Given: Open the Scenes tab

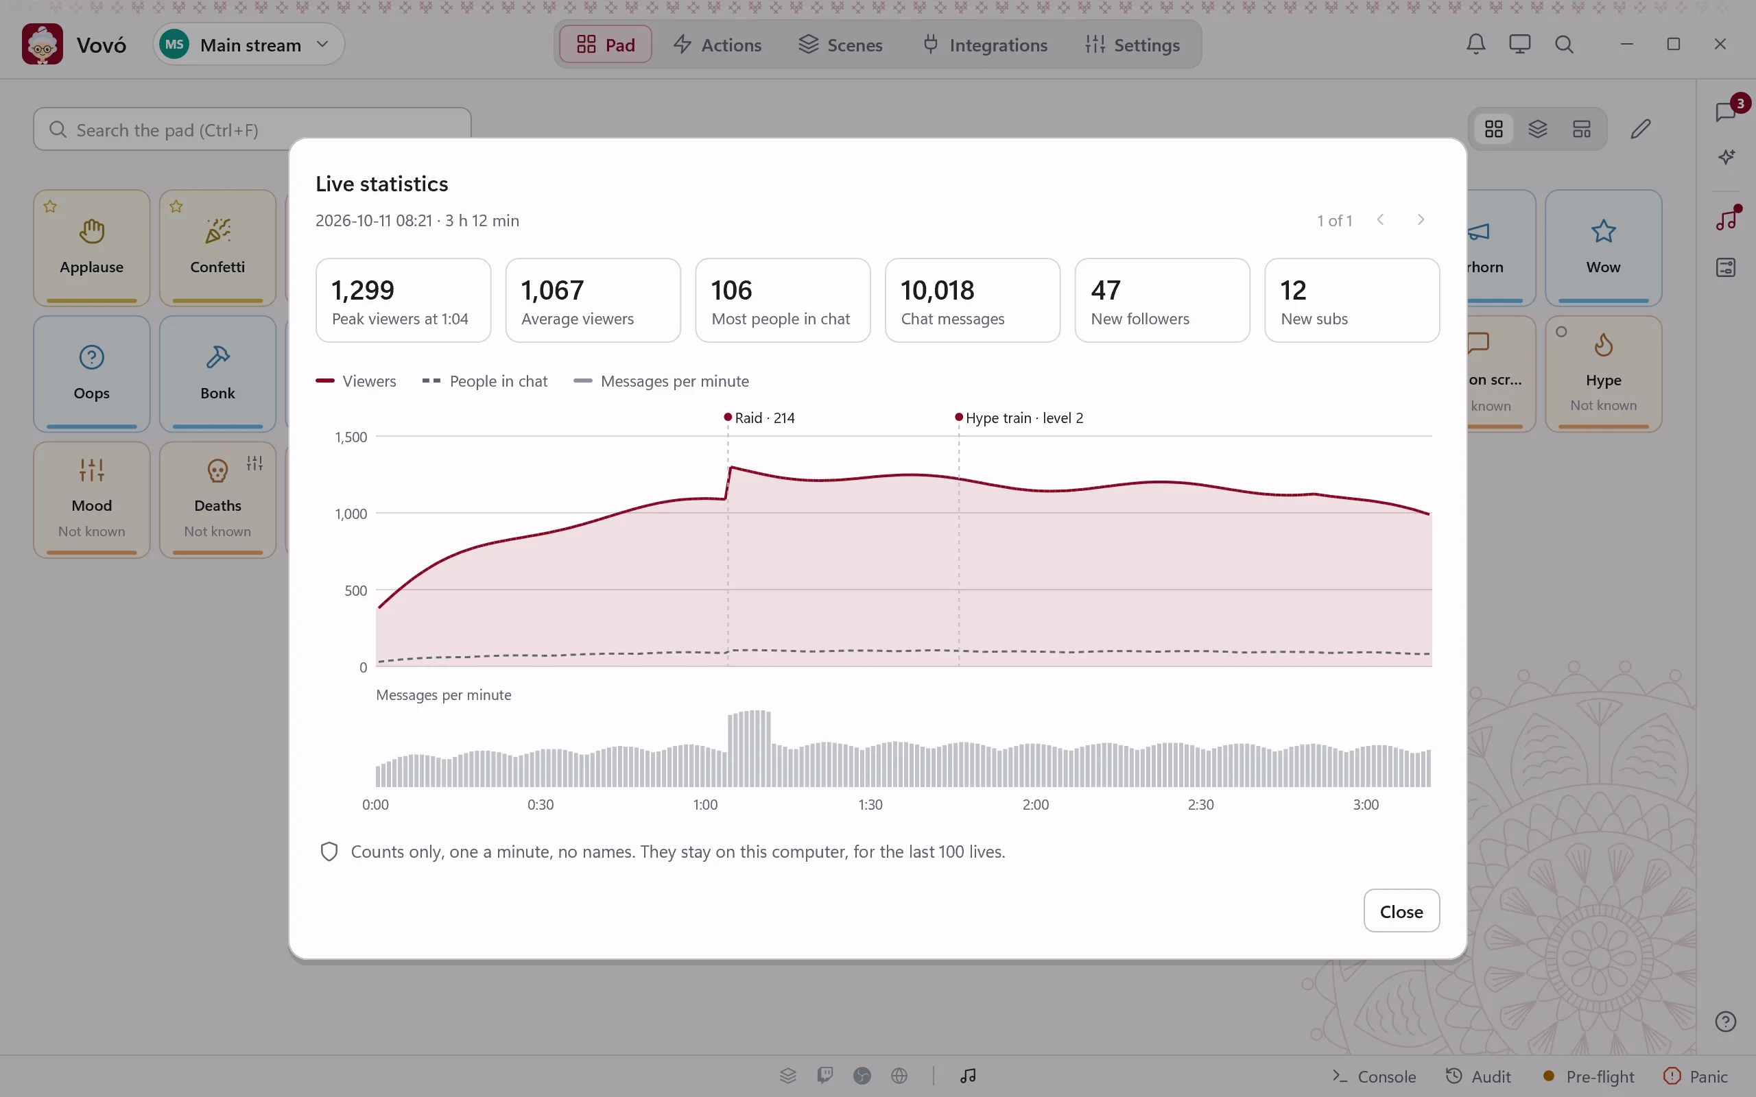Looking at the screenshot, I should [x=841, y=45].
